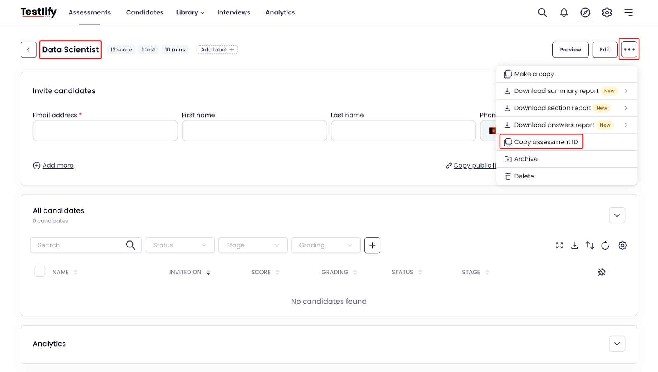Sort by SCORE column arrows
Image resolution: width=658 pixels, height=372 pixels.
point(278,272)
